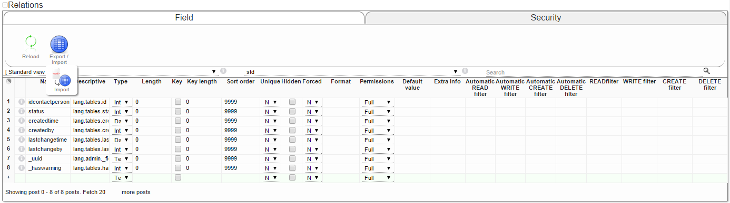730x203 pixels.
Task: Open info icon for _haswarning row
Action: point(22,168)
